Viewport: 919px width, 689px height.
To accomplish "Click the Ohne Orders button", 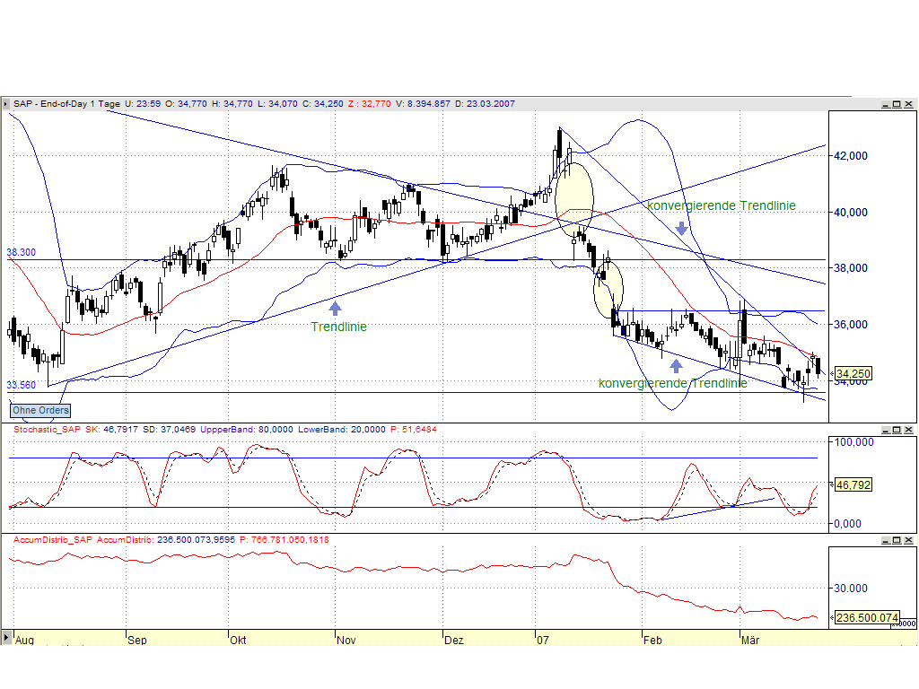I will click(39, 411).
